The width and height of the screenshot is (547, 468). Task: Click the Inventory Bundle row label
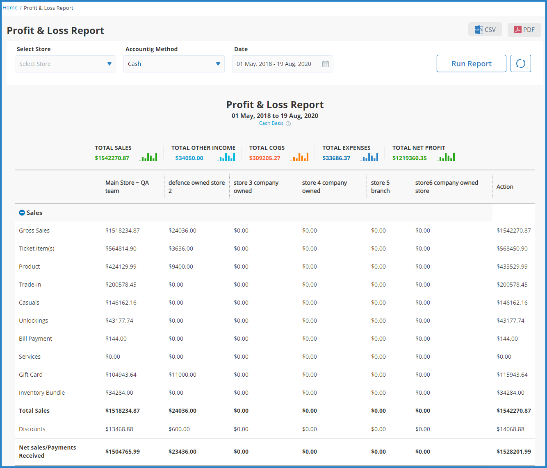click(x=42, y=393)
